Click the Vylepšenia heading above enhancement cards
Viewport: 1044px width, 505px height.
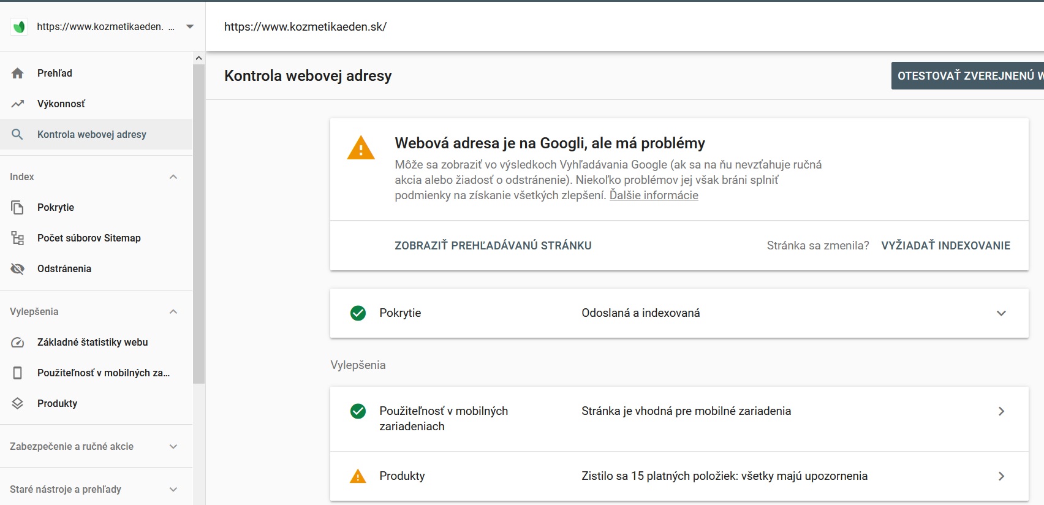coord(358,365)
